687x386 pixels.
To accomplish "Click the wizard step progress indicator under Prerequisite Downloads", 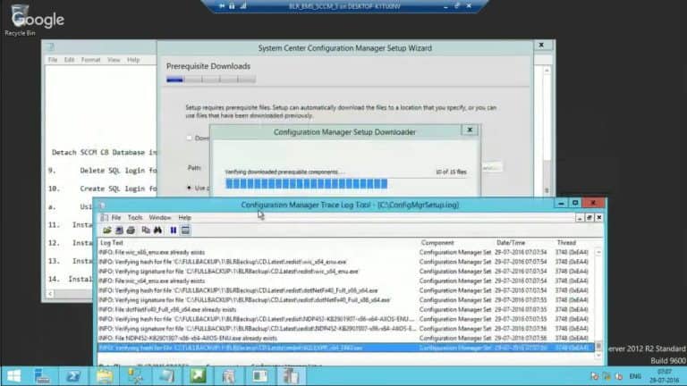I will (x=211, y=80).
